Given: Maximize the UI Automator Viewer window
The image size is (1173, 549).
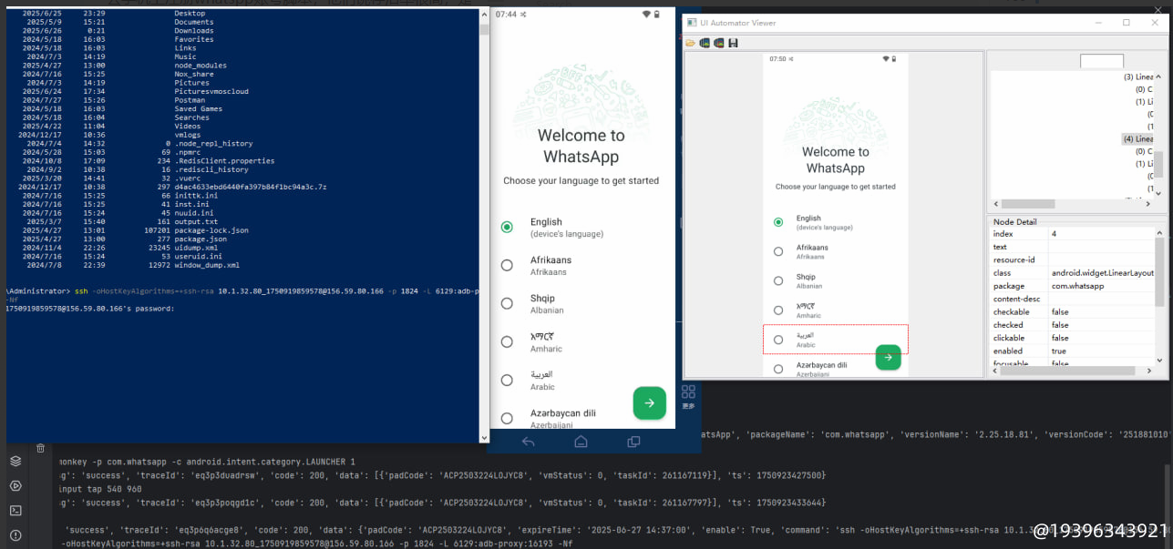Looking at the screenshot, I should click(x=1127, y=23).
